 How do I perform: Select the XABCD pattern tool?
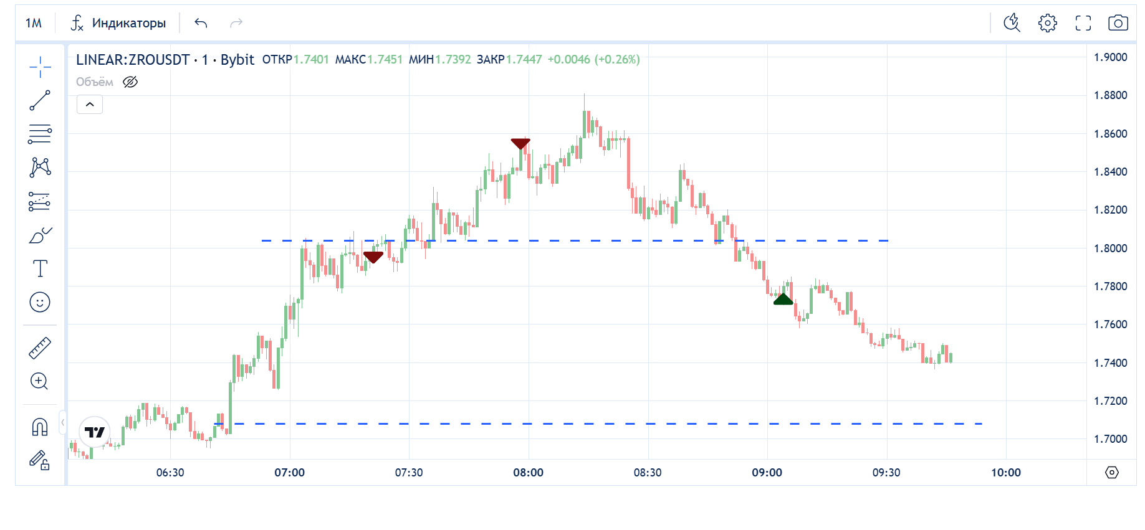pyautogui.click(x=40, y=167)
